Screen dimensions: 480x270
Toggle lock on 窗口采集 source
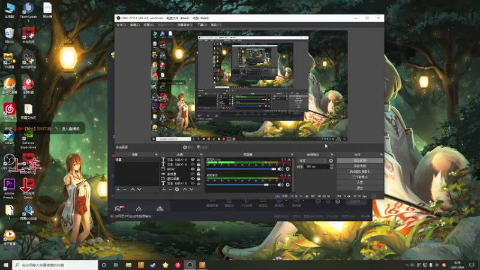coord(199,178)
